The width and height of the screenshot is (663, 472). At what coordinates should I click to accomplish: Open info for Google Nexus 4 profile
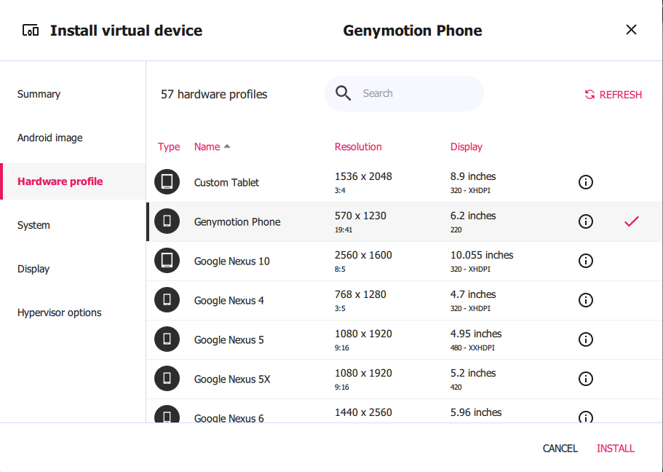click(586, 300)
